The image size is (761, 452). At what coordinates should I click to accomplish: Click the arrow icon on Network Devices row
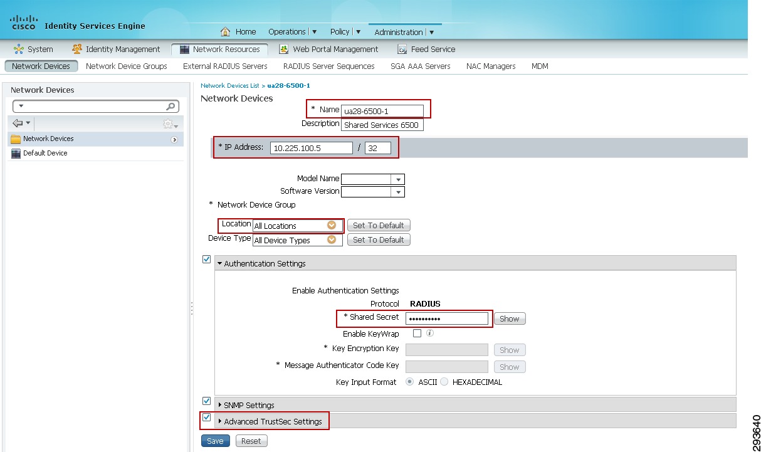point(174,139)
